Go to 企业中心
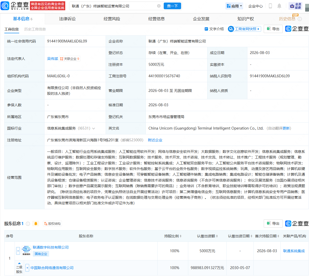The image size is (309, 276). coord(256,6)
